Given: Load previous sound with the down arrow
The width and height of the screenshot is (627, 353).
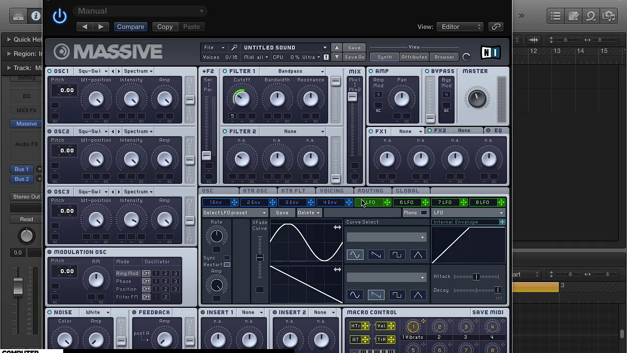Looking at the screenshot, I should coord(337,57).
